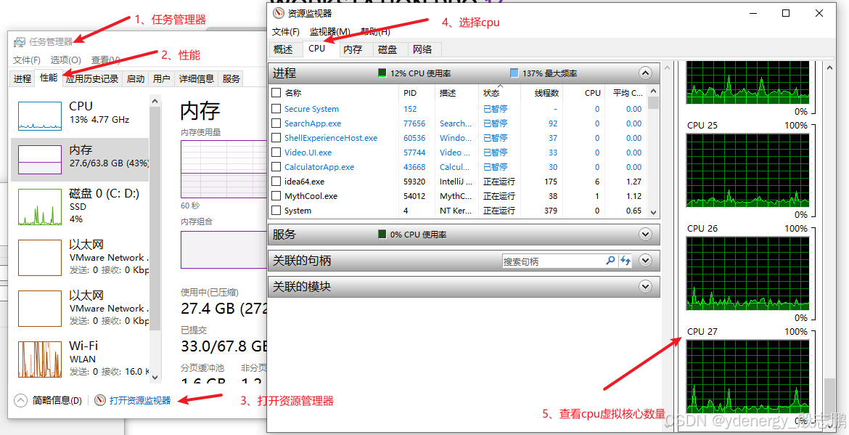
Task: Click the CPU 25 usage graph
Action: [x=747, y=170]
